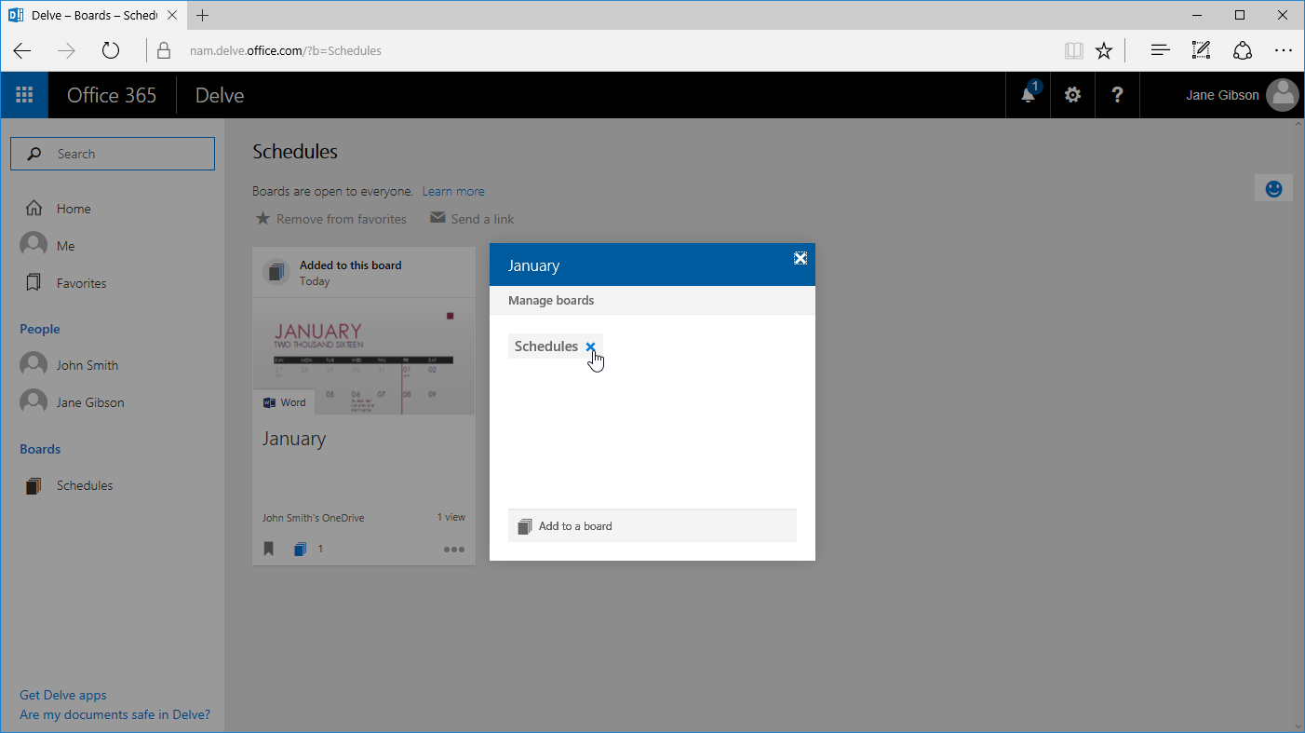Screen dimensions: 1305x733
Task: Click the Manage boards heading
Action: [x=551, y=300]
